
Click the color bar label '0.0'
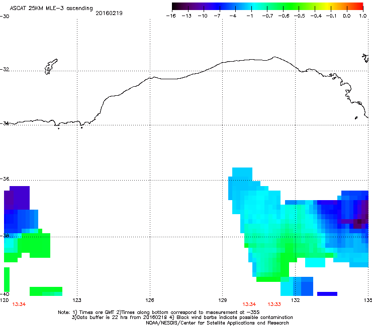pyautogui.click(x=347, y=16)
